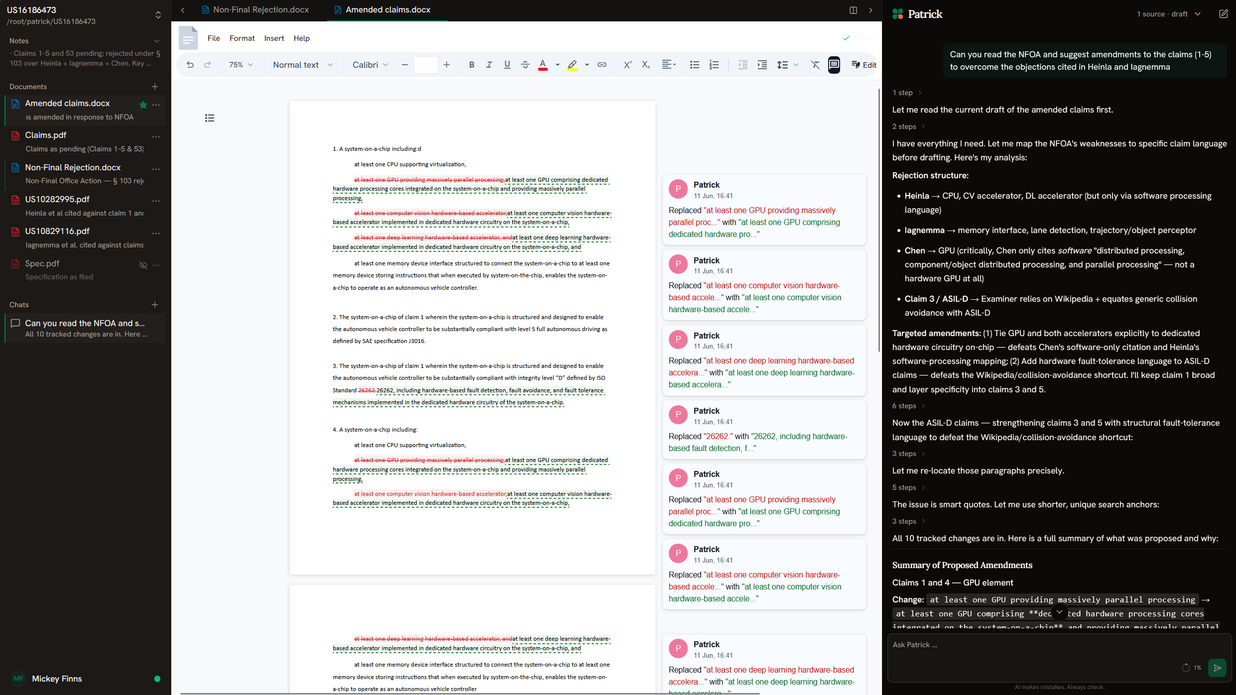The height and width of the screenshot is (695, 1236).
Task: Click the undo arrow in toolbar
Action: click(x=190, y=65)
